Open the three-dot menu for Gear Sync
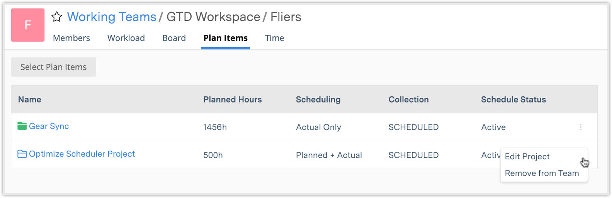This screenshot has width=612, height=198. [580, 127]
